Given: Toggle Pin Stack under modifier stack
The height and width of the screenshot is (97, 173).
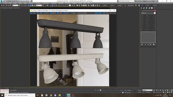Looking at the screenshot, I should [x=142, y=44].
